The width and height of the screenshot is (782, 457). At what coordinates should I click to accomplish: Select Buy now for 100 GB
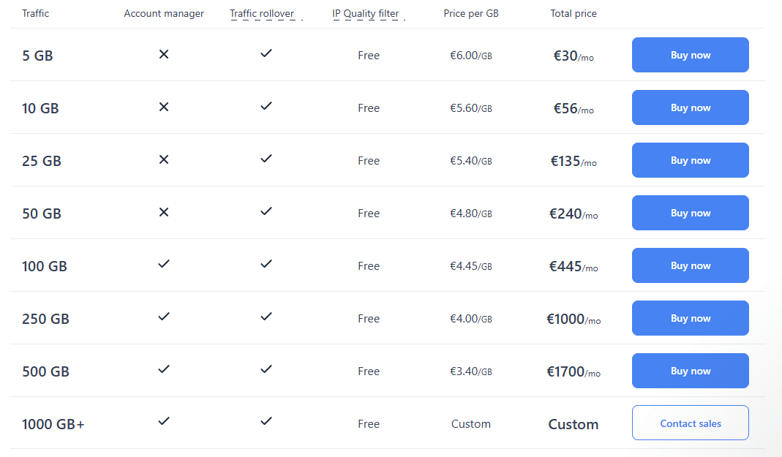[x=690, y=265]
